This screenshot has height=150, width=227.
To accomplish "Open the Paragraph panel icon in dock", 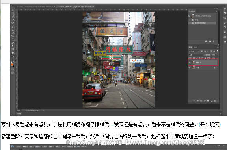I will (225, 27).
